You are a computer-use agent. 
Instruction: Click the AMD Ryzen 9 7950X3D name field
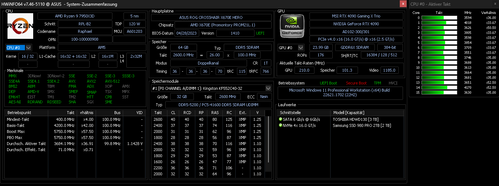(x=75, y=16)
